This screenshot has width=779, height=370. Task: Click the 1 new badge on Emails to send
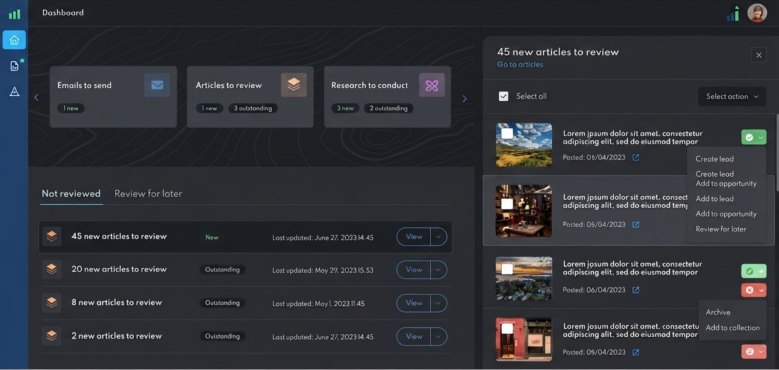pos(71,108)
